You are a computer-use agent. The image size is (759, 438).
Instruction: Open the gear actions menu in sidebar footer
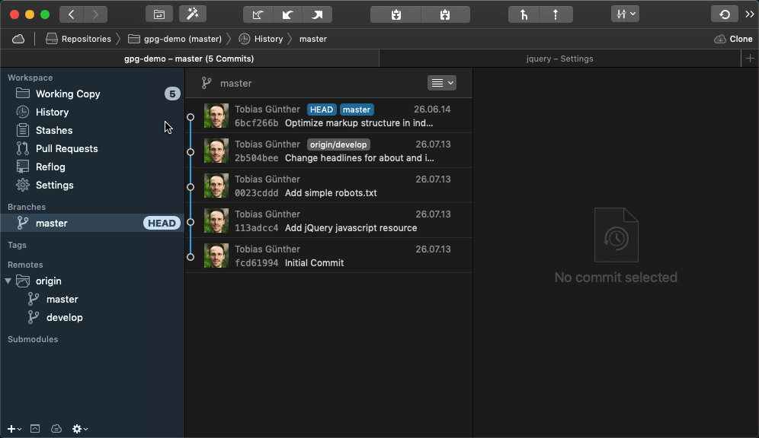[x=79, y=429]
